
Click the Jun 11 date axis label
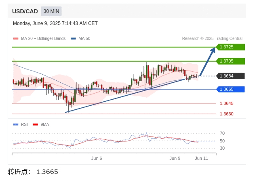click(x=201, y=158)
